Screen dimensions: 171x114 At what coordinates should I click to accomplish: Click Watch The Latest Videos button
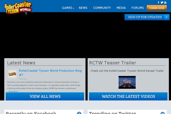pos(128,96)
